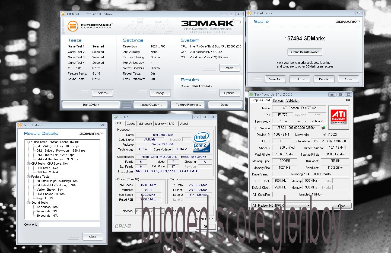
Task: Click the Result Details window title icon
Action: point(20,125)
